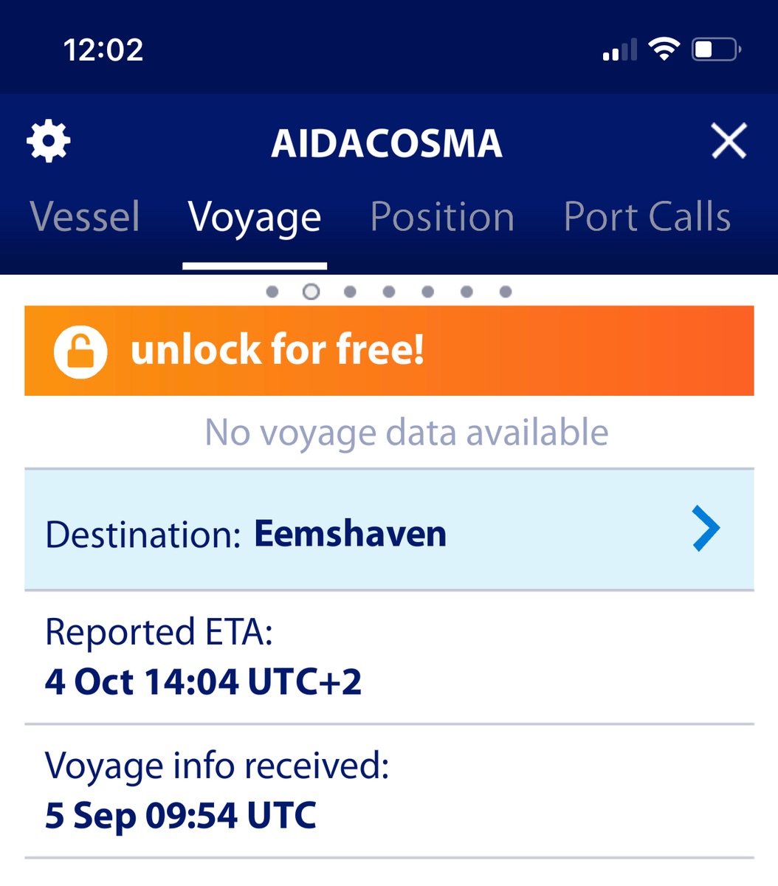Go to the Port Calls tab
The height and width of the screenshot is (886, 778).
pyautogui.click(x=647, y=217)
